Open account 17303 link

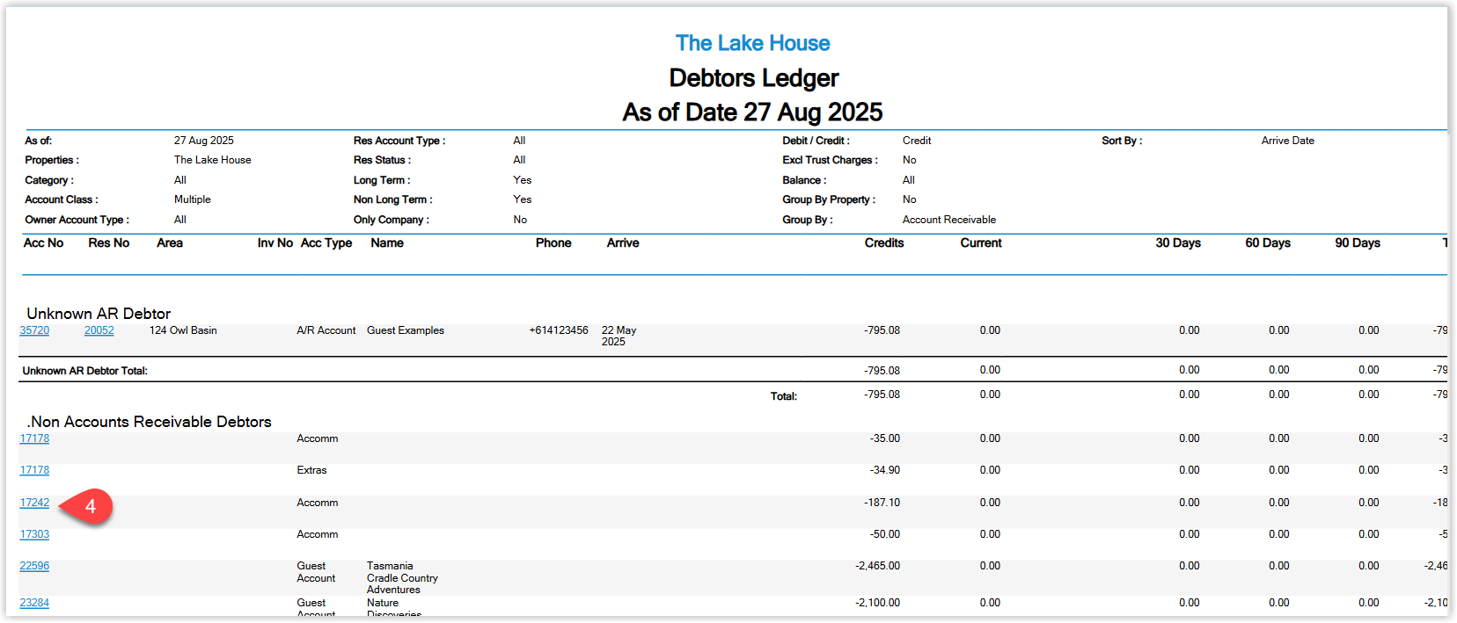[x=34, y=534]
